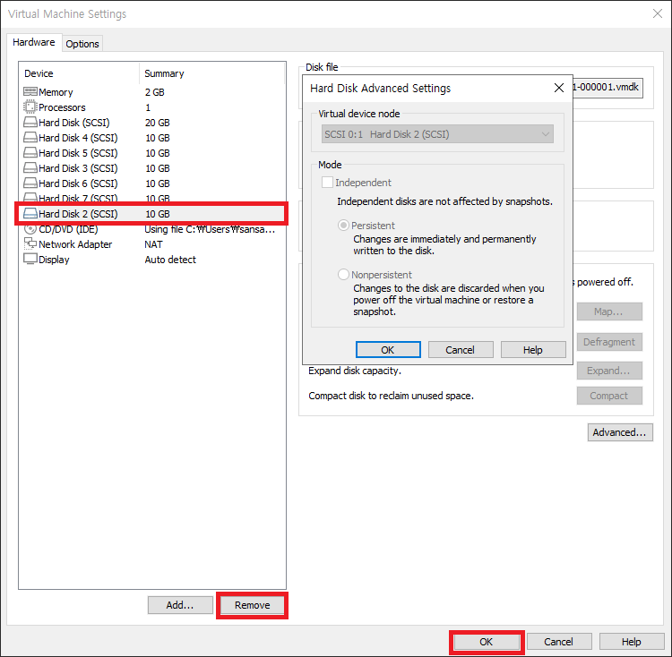The width and height of the screenshot is (672, 657).
Task: Click the Hard Disk 5 (SCSI) icon
Action: pos(30,152)
